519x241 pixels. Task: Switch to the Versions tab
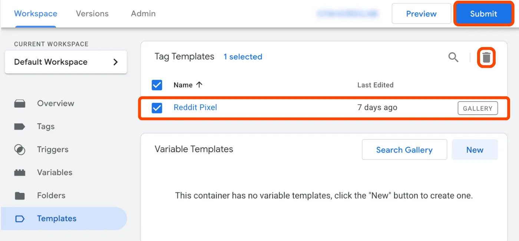[92, 14]
